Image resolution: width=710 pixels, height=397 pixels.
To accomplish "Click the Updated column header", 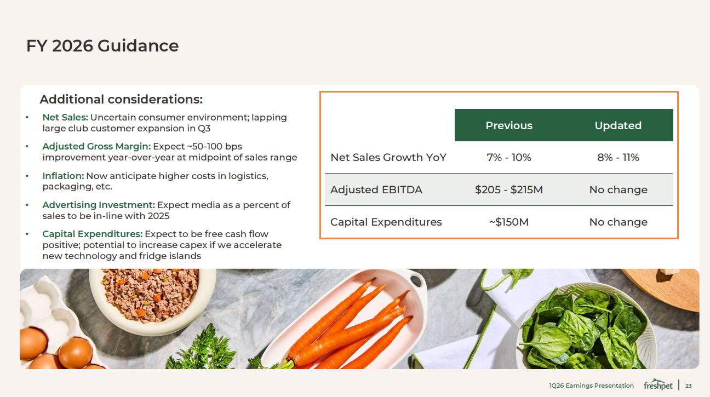I will (618, 125).
